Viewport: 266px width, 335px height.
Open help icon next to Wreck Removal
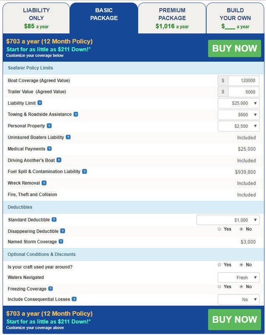(44, 183)
